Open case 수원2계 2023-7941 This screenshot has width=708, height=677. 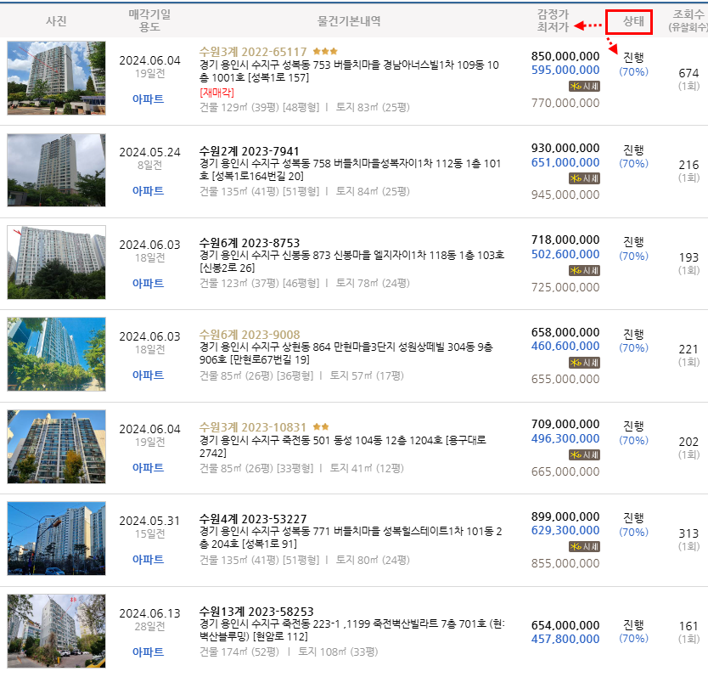250,151
